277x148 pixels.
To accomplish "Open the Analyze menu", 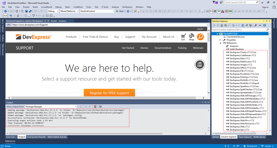I will 115,7.
